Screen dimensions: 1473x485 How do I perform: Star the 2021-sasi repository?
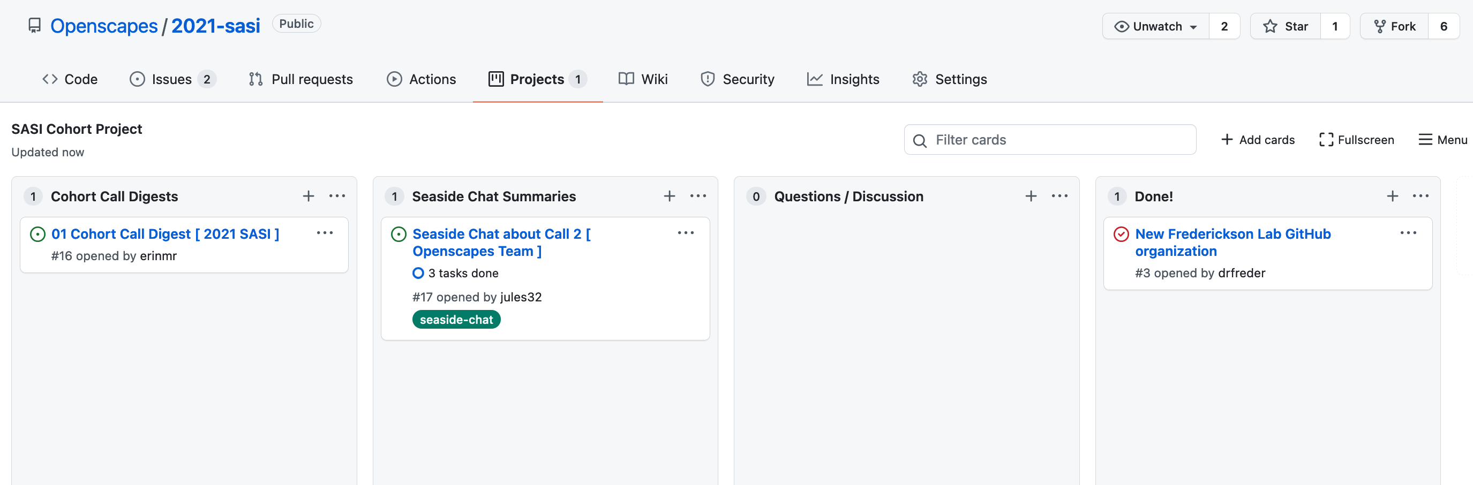point(1284,26)
